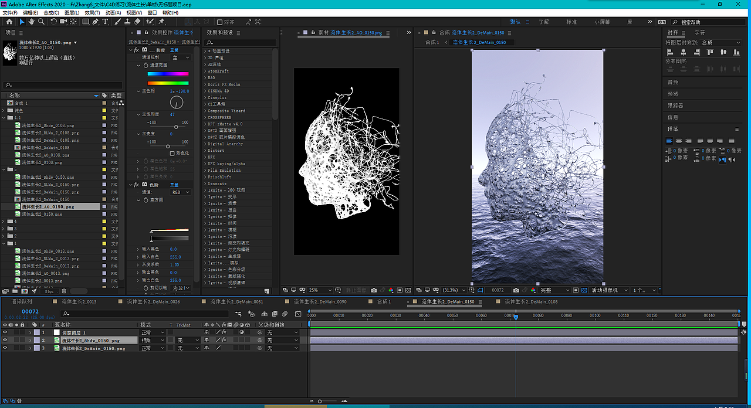
Task: Select the Zoom tool
Action: tap(41, 22)
